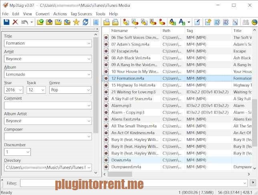Click the red X Remove tag icon
The image size is (258, 195).
15,22
